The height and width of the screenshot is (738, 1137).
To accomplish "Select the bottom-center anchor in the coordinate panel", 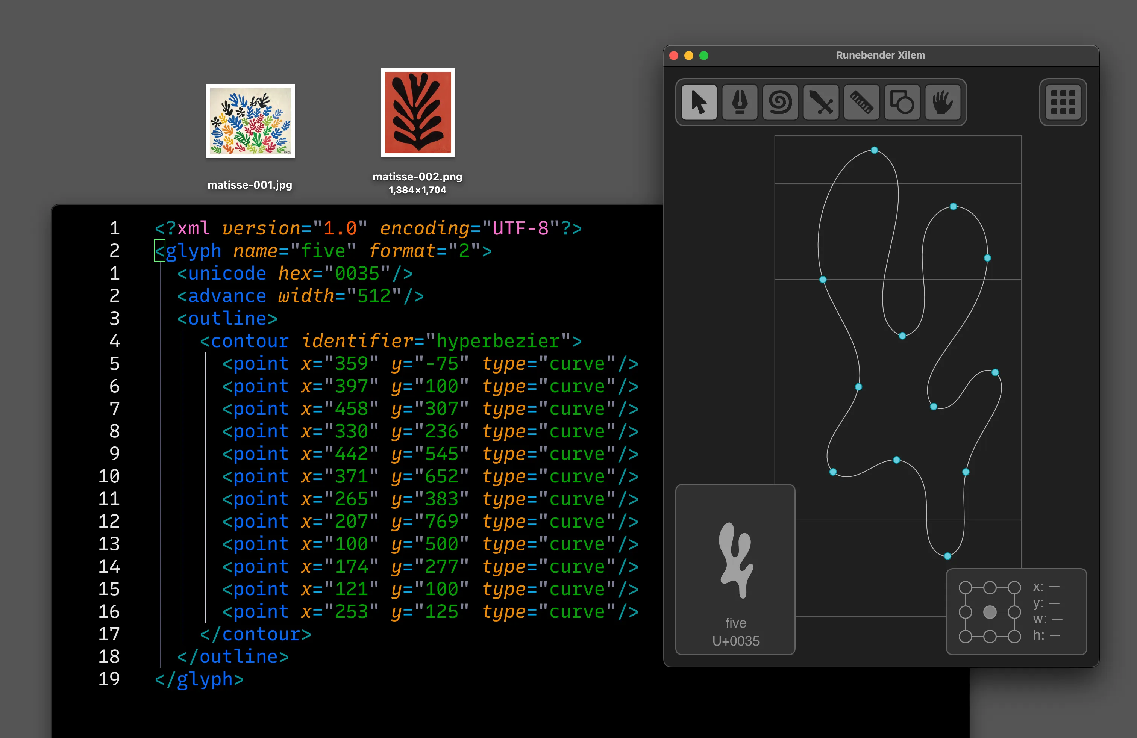I will tap(990, 636).
